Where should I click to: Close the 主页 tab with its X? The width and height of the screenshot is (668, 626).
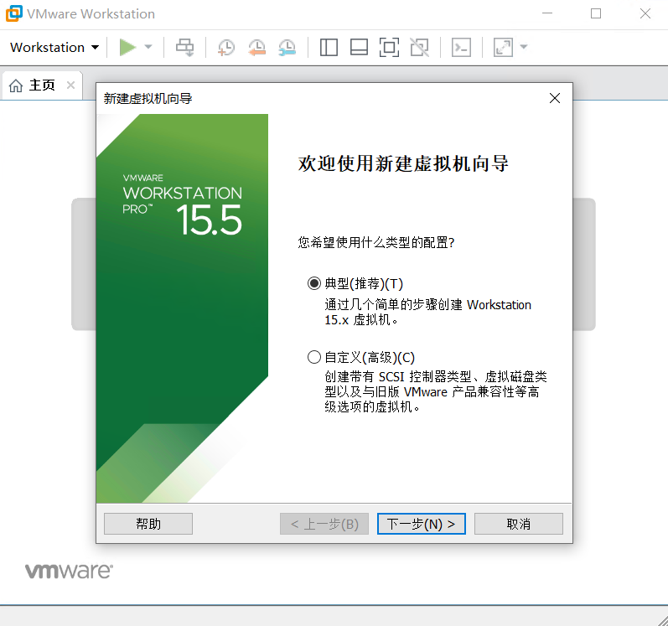click(70, 85)
